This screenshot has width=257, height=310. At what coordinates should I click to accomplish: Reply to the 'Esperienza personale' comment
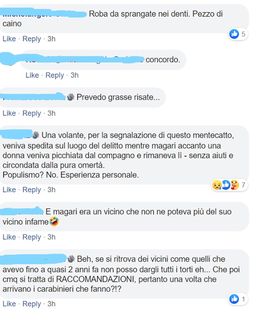[x=31, y=190]
